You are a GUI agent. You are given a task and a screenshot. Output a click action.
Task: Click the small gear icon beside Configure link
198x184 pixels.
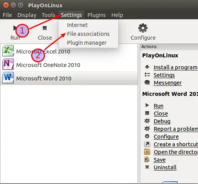point(147,136)
